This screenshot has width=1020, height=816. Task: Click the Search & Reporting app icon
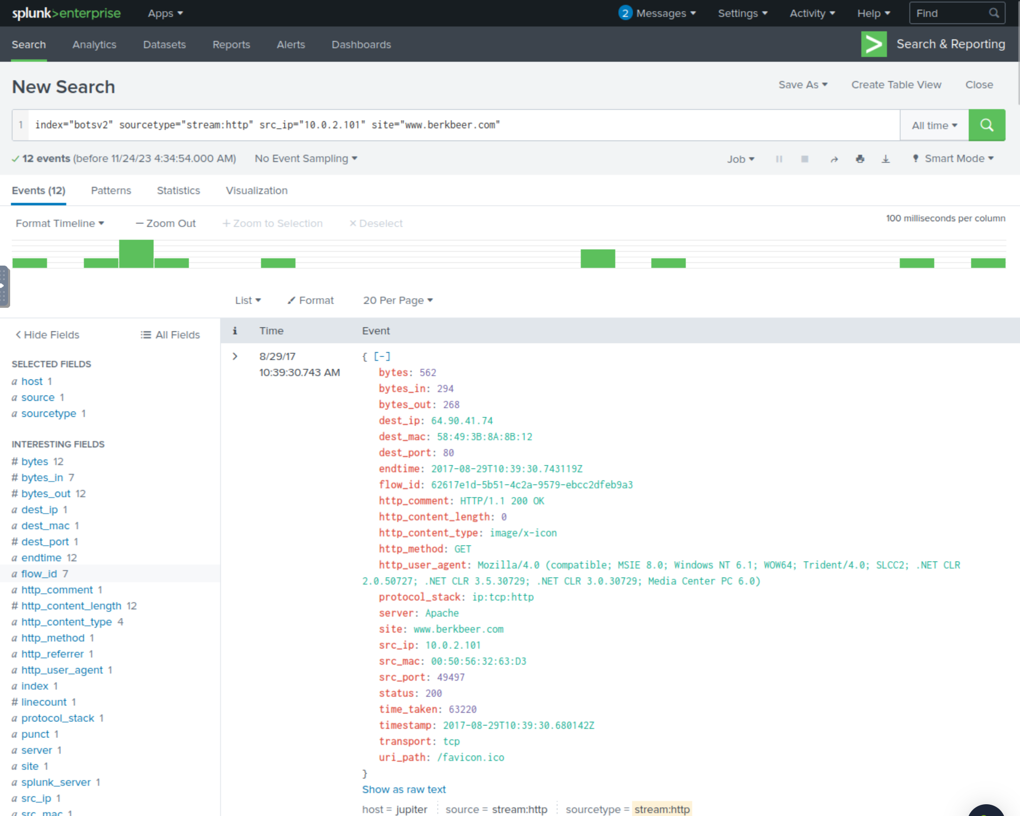click(874, 44)
